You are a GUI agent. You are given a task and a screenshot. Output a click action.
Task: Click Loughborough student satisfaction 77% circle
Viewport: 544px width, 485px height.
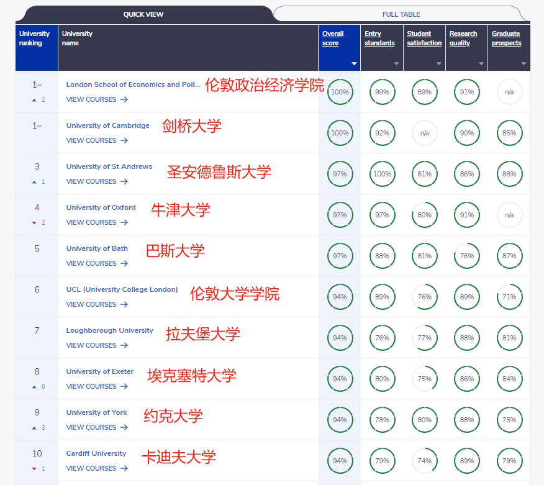[425, 338]
